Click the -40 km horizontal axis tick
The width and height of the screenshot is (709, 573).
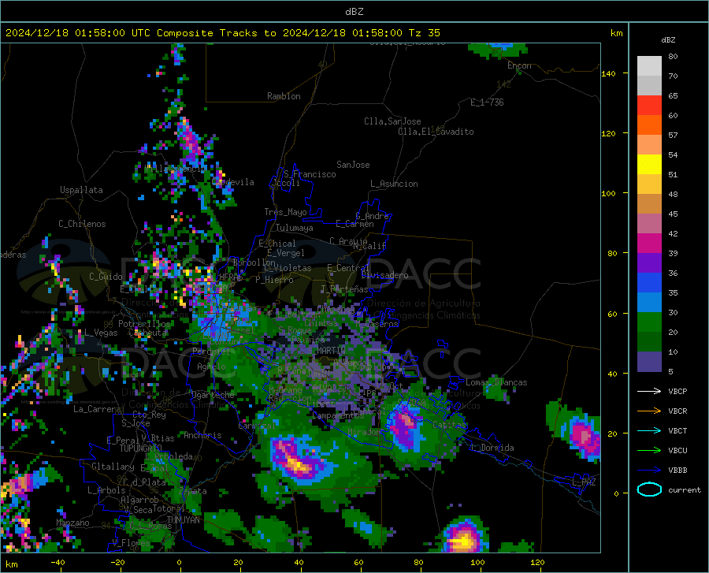[x=58, y=563]
